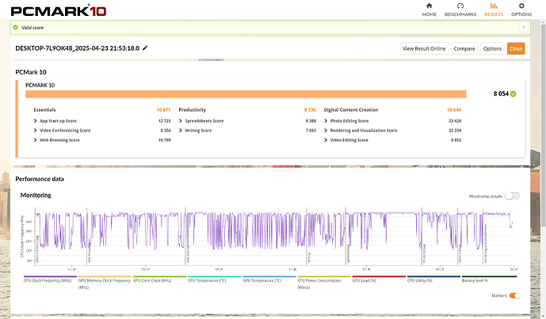Expand the Photo Editing Score row
This screenshot has height=319, width=546.
326,121
